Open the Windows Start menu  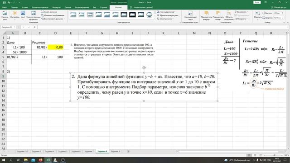point(3,160)
